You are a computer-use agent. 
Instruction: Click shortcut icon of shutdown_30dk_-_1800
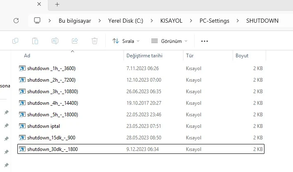[22, 149]
